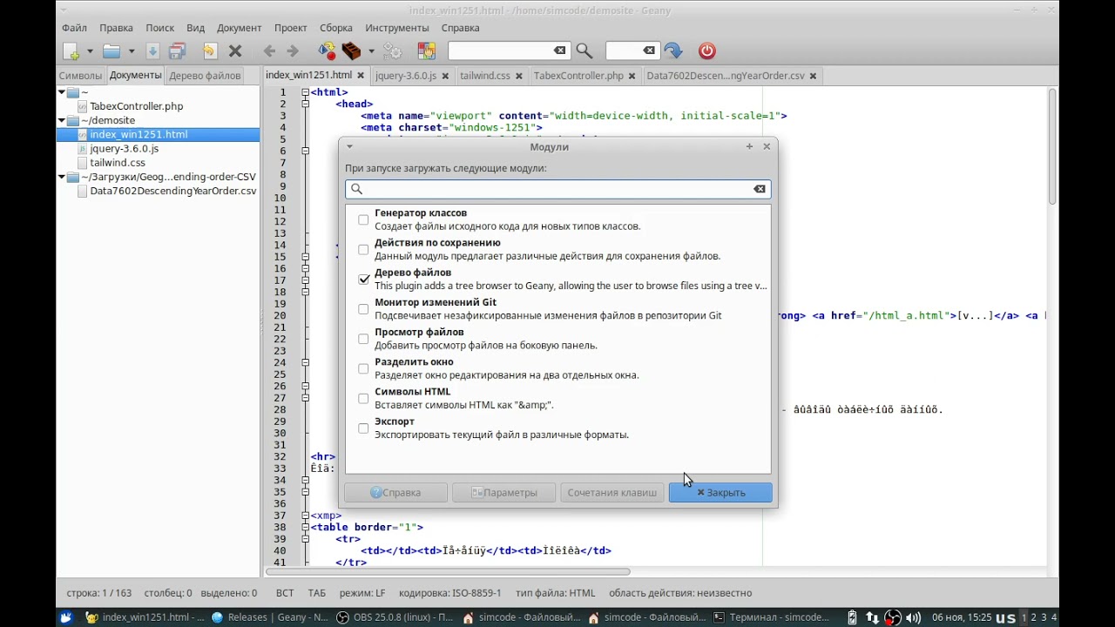Click the plugin search field in Модули

click(x=557, y=189)
